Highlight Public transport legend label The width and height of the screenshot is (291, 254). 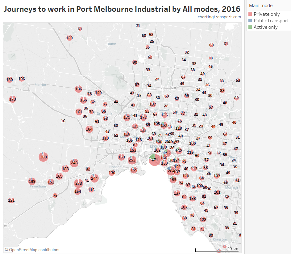(271, 21)
